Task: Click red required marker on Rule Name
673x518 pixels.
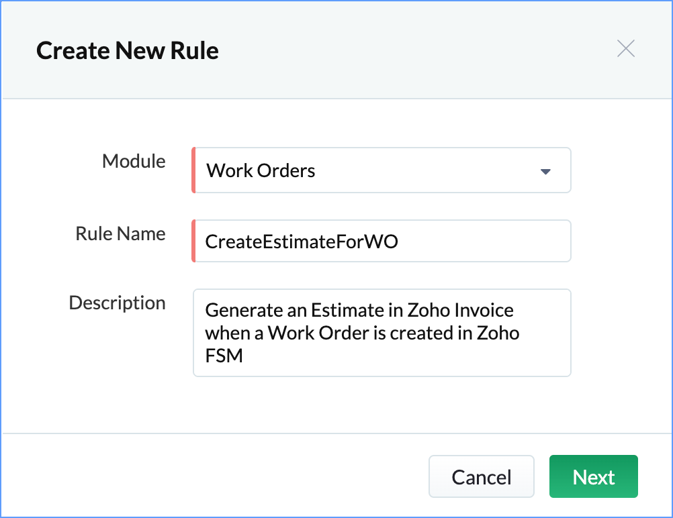Action: point(193,241)
